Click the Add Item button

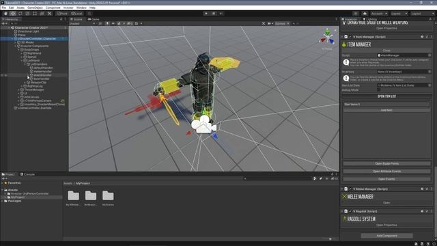[x=386, y=111]
